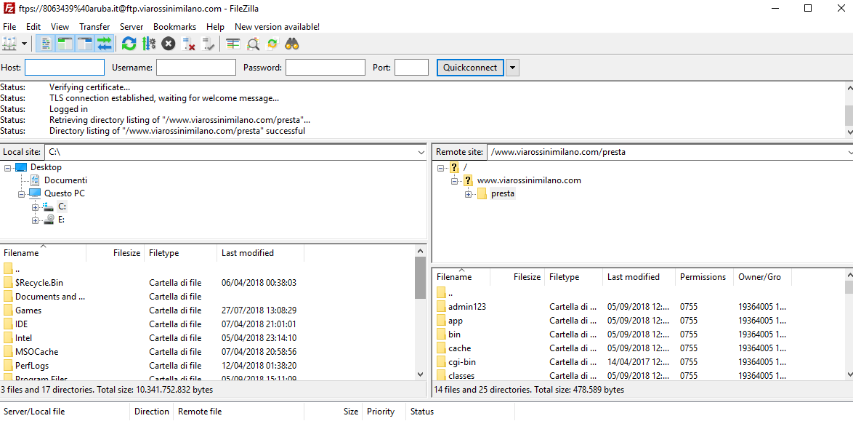Toggle transfer queue display
Viewport: 853px width, 445px height.
[x=105, y=44]
